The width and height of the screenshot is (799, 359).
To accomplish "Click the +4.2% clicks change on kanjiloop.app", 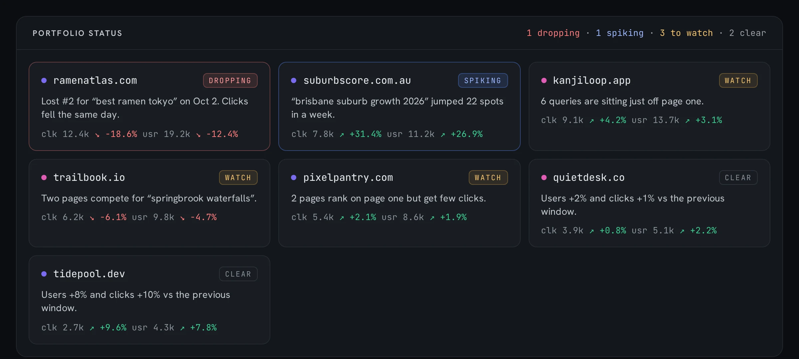I will [613, 120].
